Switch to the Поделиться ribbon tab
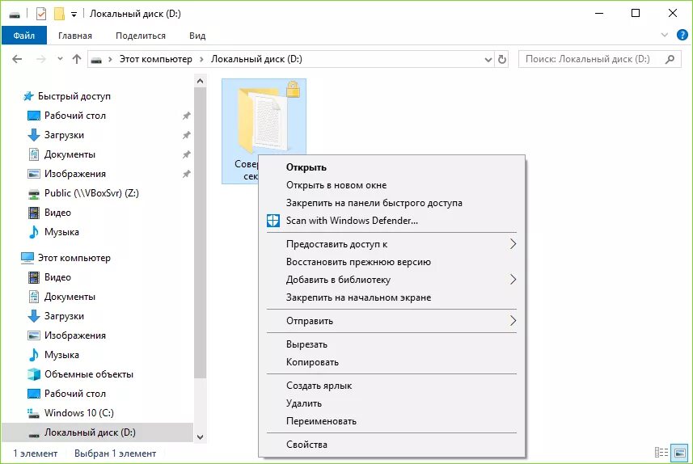The height and width of the screenshot is (464, 693). (141, 36)
